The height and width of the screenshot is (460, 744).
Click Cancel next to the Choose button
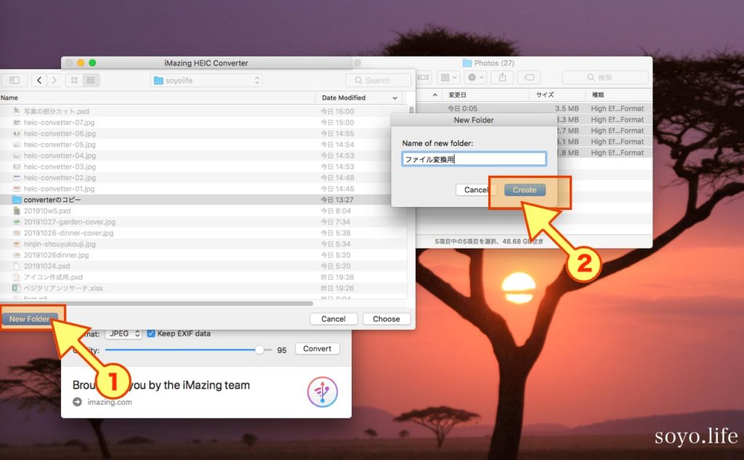[x=333, y=319]
